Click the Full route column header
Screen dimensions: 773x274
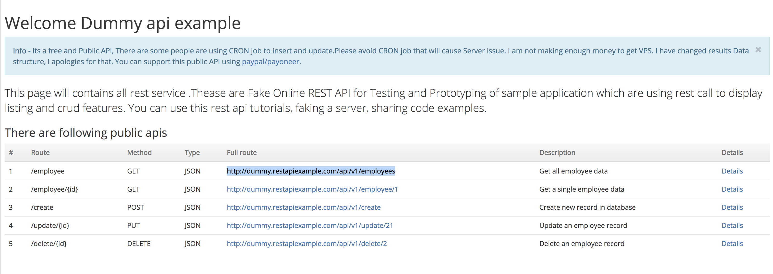coord(242,153)
